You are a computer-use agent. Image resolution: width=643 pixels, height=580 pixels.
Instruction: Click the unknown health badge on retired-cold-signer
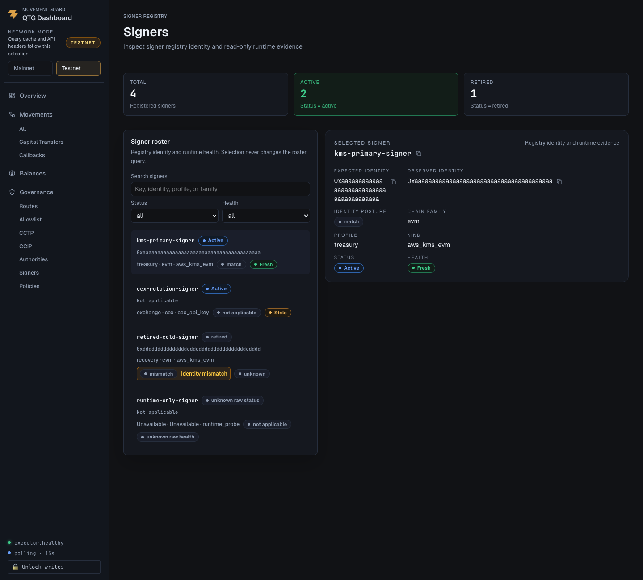coord(252,374)
